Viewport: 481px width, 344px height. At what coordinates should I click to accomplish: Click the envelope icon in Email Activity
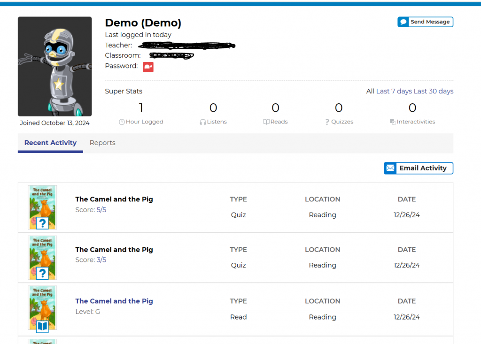click(390, 168)
